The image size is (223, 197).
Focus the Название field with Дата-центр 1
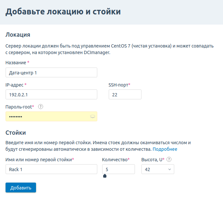tap(51, 72)
